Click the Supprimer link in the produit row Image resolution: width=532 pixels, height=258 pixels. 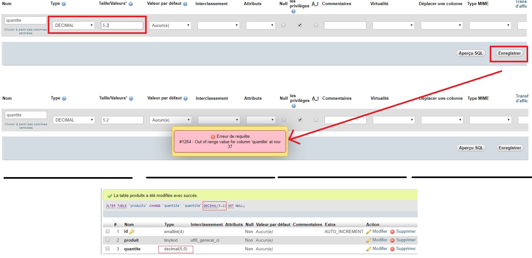406,240
